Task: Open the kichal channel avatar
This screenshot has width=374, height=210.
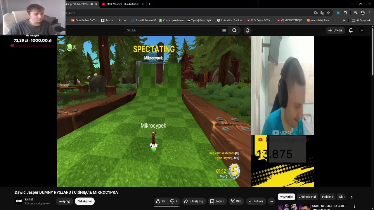Action: [19, 201]
